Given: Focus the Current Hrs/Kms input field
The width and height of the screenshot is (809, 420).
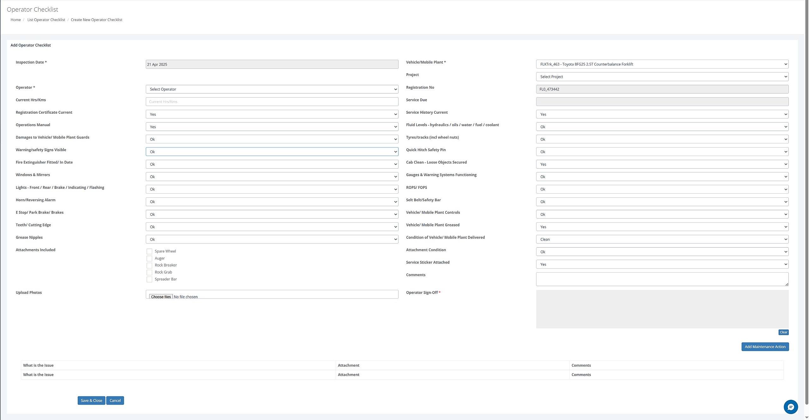Looking at the screenshot, I should click(272, 102).
